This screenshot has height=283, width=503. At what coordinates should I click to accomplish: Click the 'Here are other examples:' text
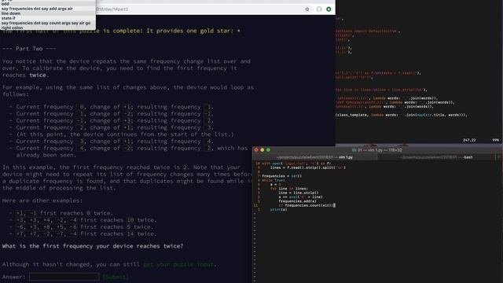[x=42, y=200]
